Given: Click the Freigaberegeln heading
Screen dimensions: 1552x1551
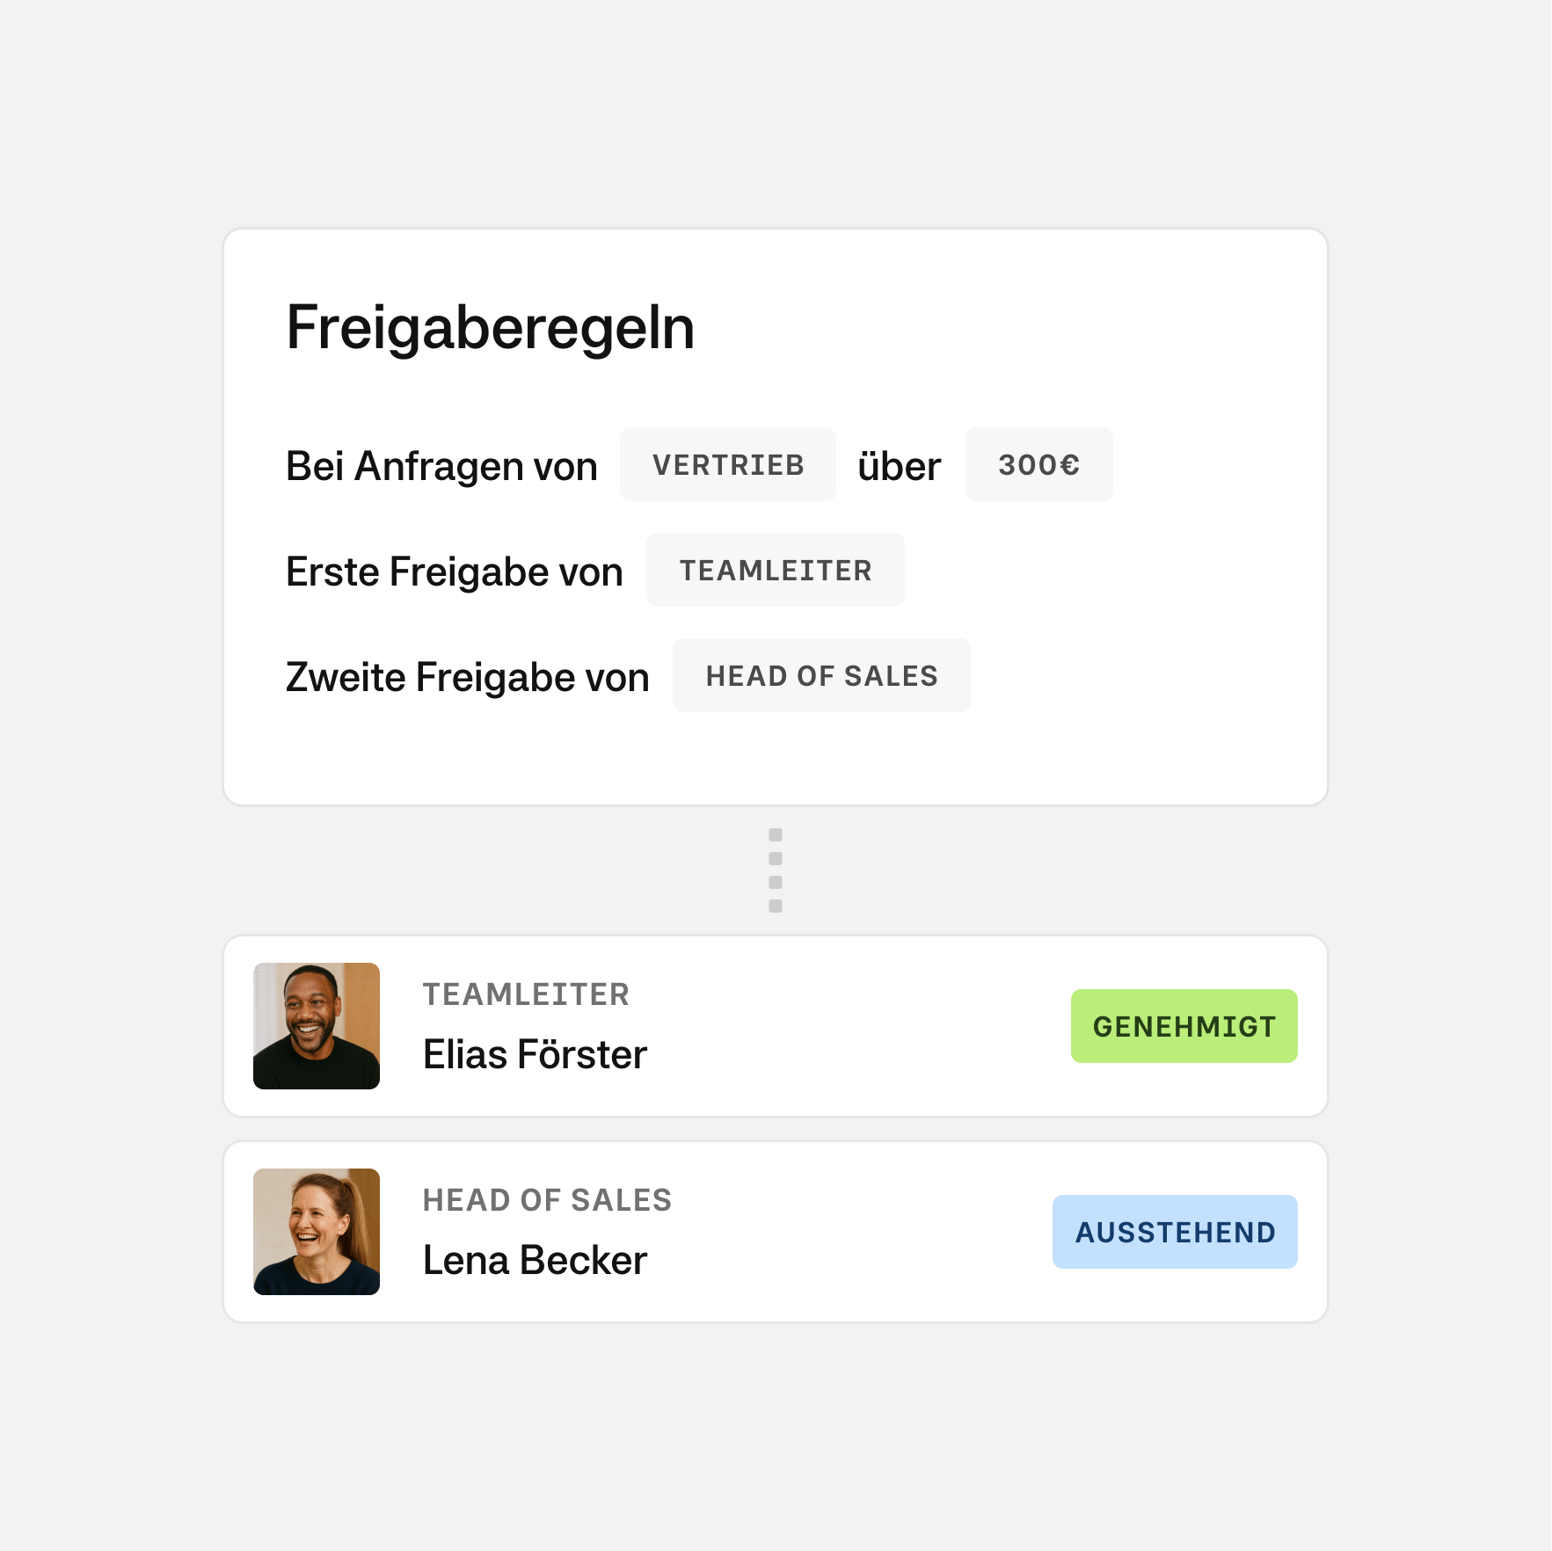Looking at the screenshot, I should tap(490, 328).
